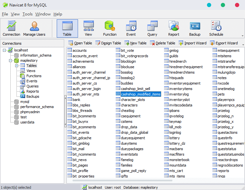Select Events under maplestory
The image size is (245, 190).
(32, 81)
